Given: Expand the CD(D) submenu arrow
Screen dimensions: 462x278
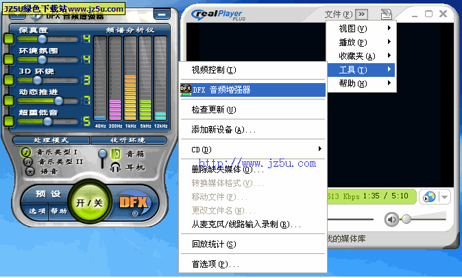Looking at the screenshot, I should point(320,149).
